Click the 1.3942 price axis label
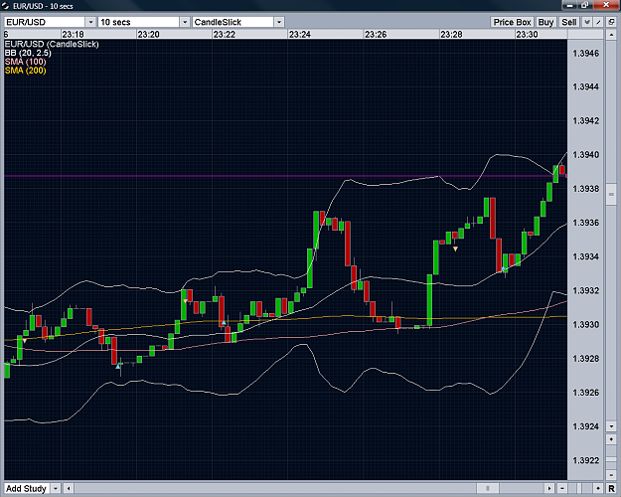This screenshot has width=621, height=497. coord(586,121)
